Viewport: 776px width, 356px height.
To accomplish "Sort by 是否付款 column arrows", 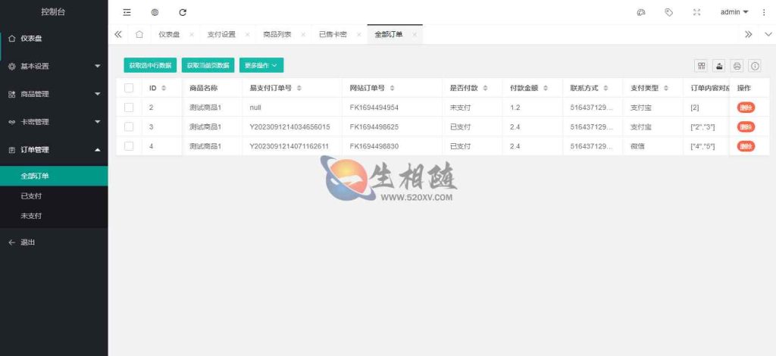I will coord(485,88).
